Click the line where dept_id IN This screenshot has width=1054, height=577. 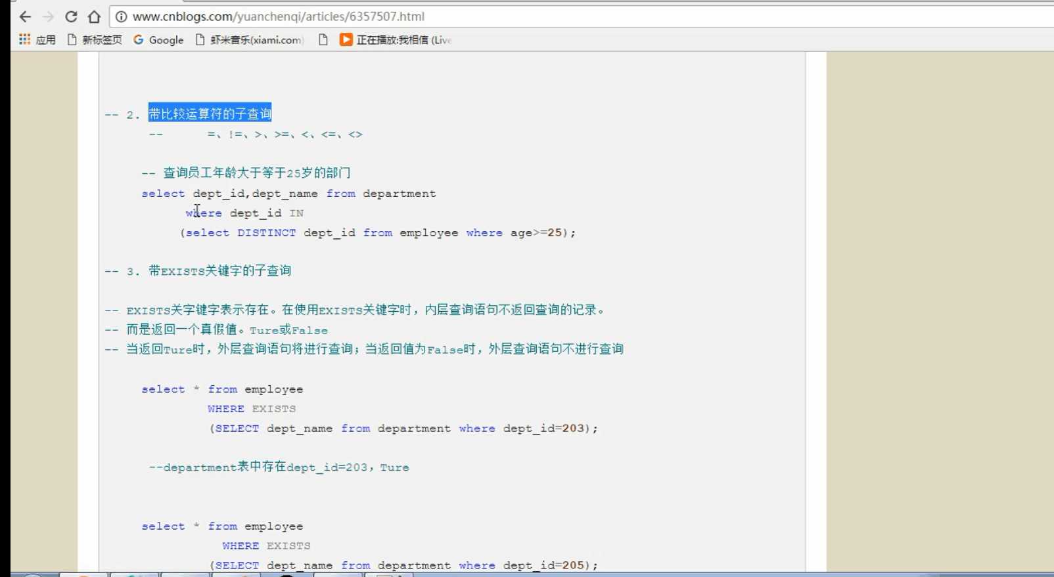point(244,213)
